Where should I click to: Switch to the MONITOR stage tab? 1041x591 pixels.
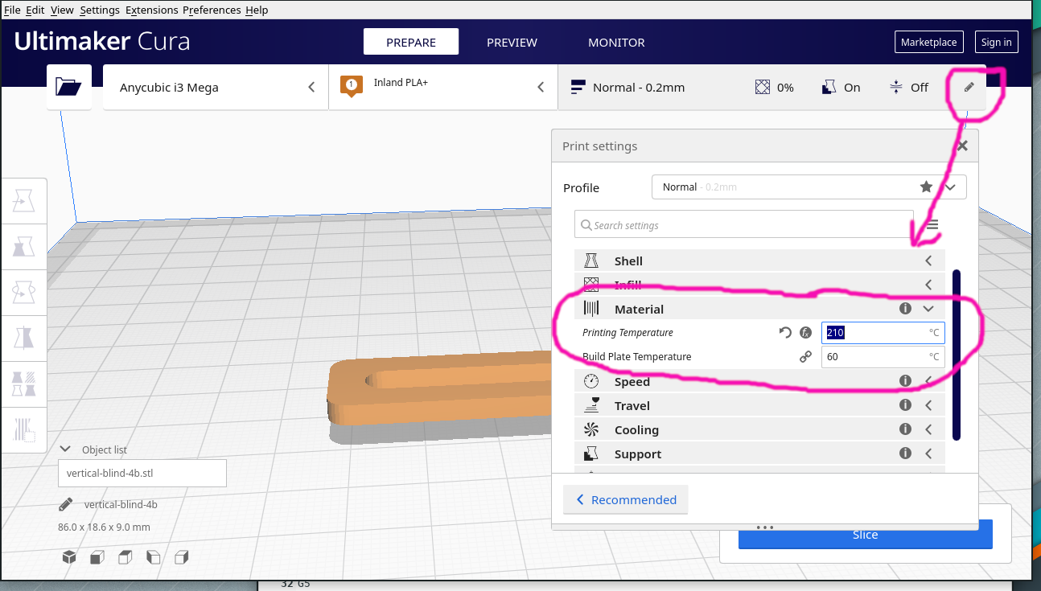(x=616, y=42)
